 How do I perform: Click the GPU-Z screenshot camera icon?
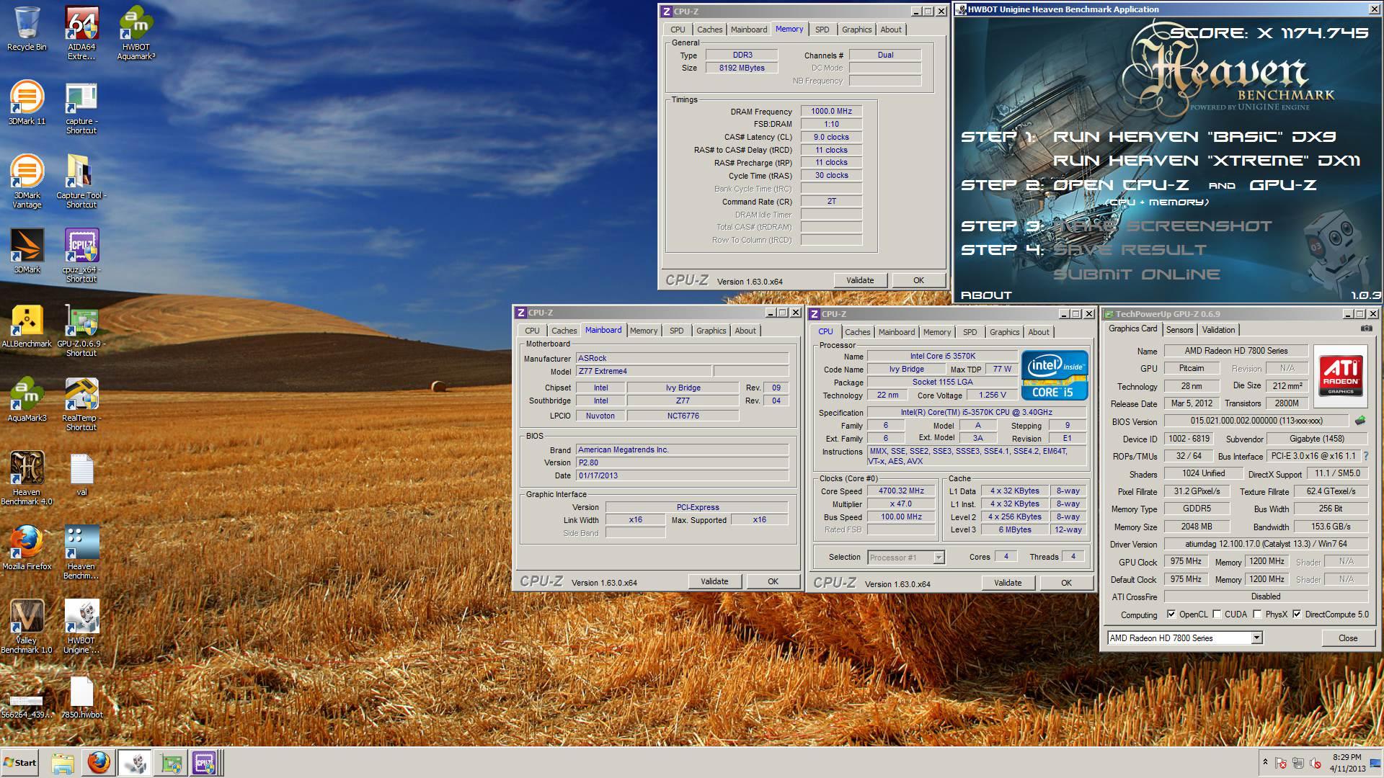pos(1366,328)
